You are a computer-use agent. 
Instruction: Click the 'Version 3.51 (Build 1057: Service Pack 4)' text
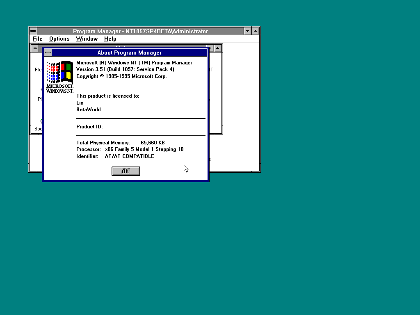[x=126, y=69]
